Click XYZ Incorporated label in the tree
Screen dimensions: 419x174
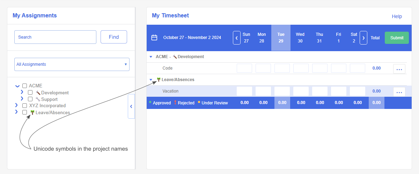47,105
